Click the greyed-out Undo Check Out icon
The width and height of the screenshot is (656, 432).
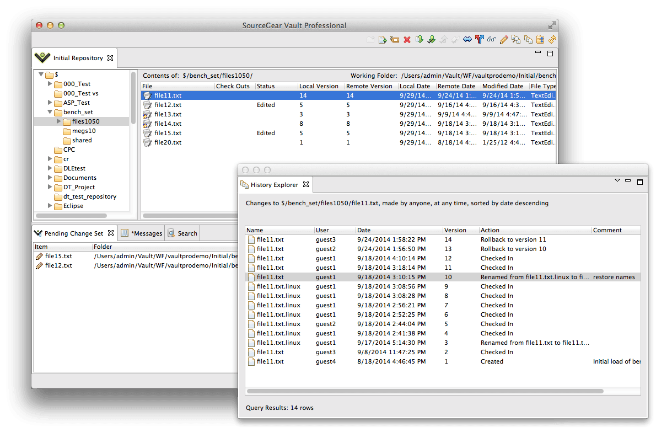pos(455,39)
